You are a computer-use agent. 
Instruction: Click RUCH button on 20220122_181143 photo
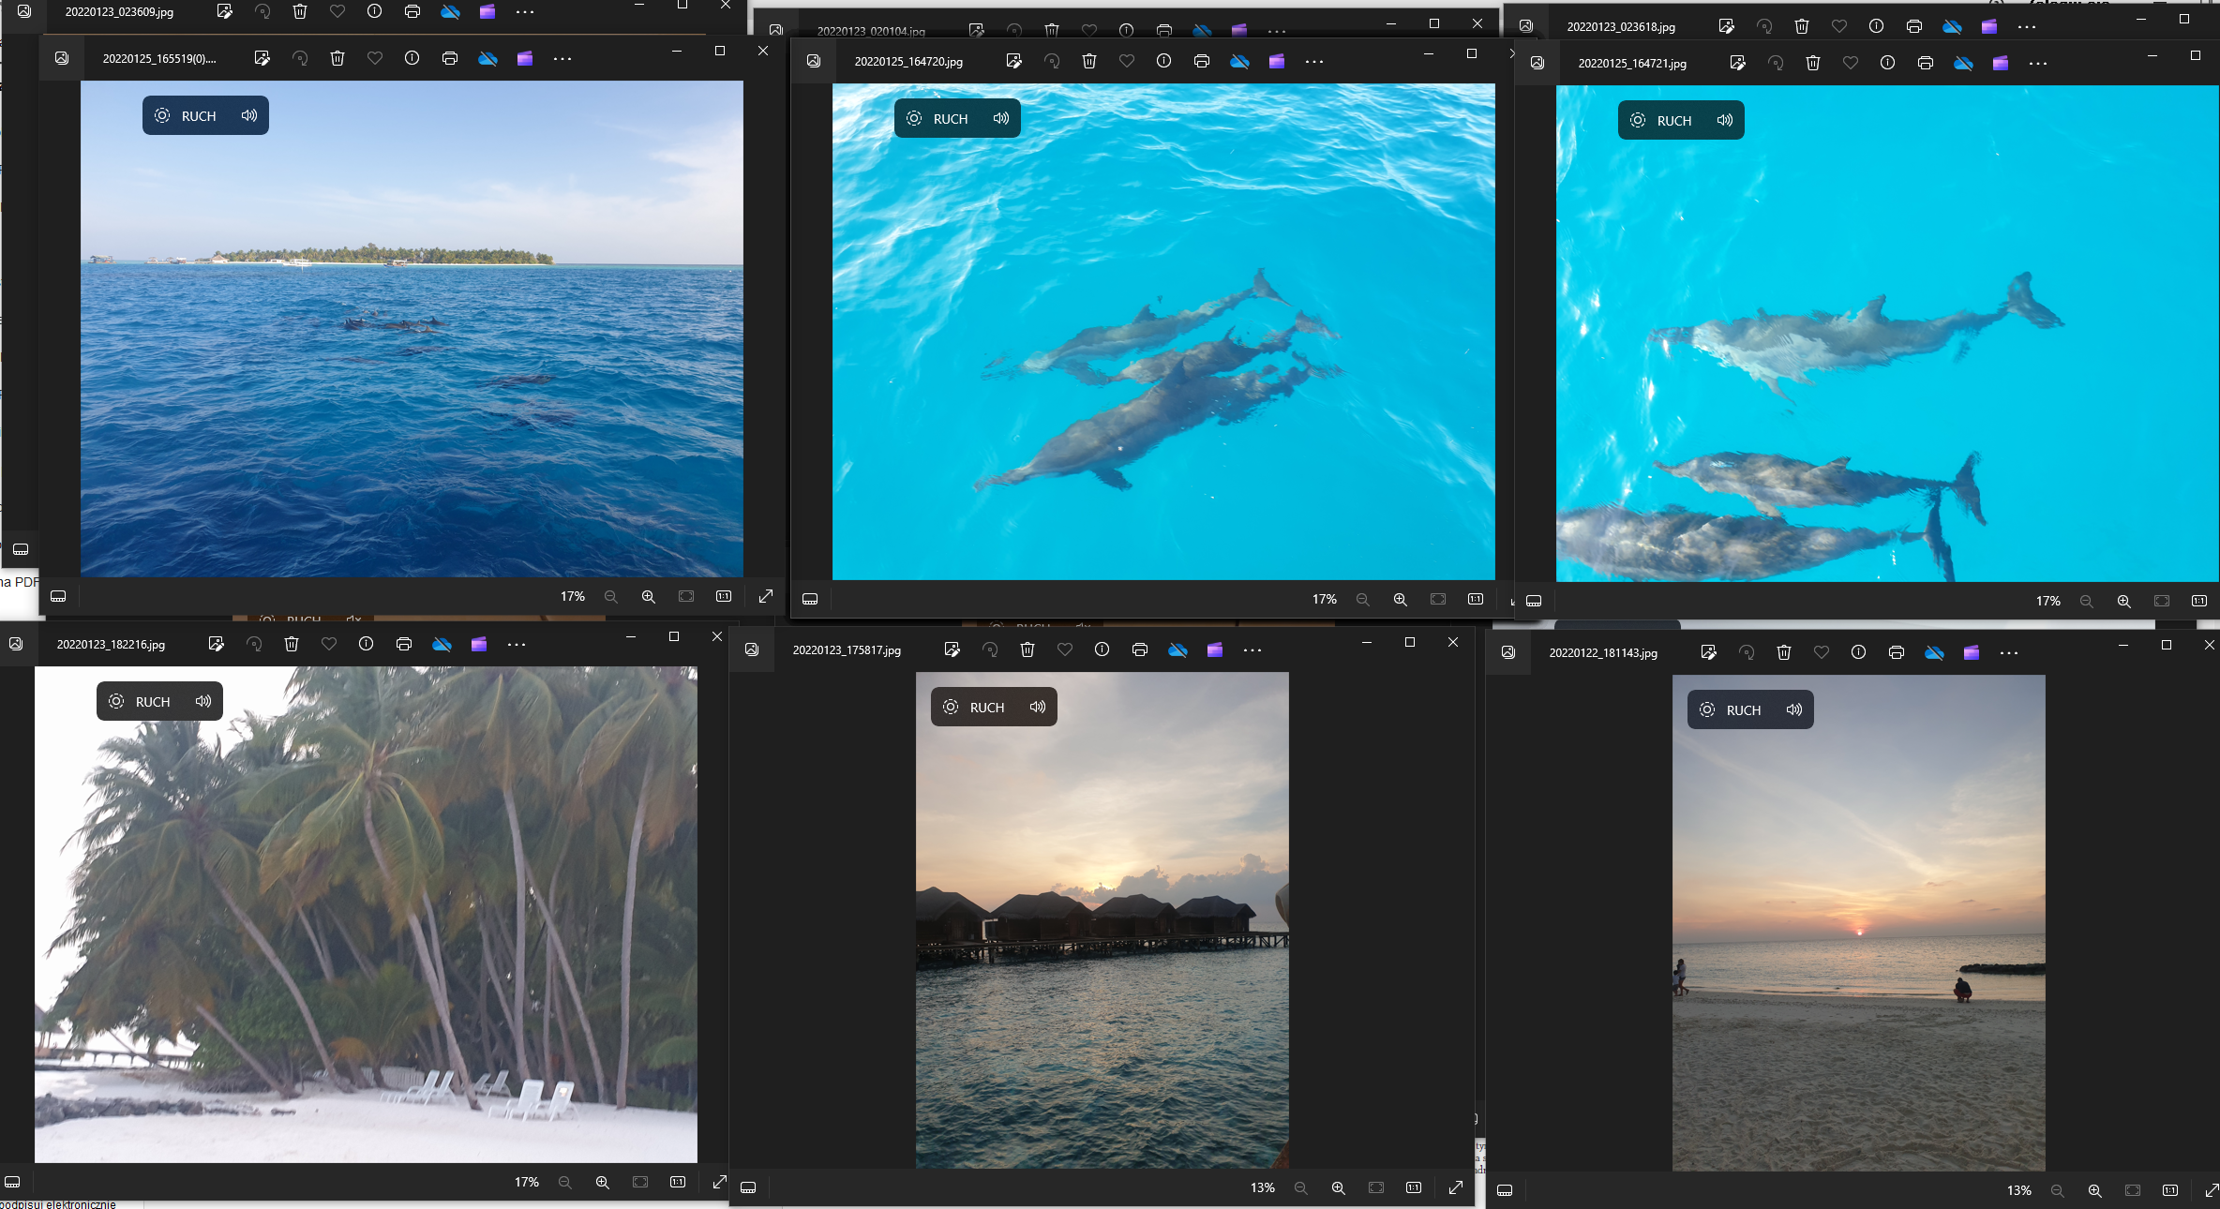[x=1731, y=709]
